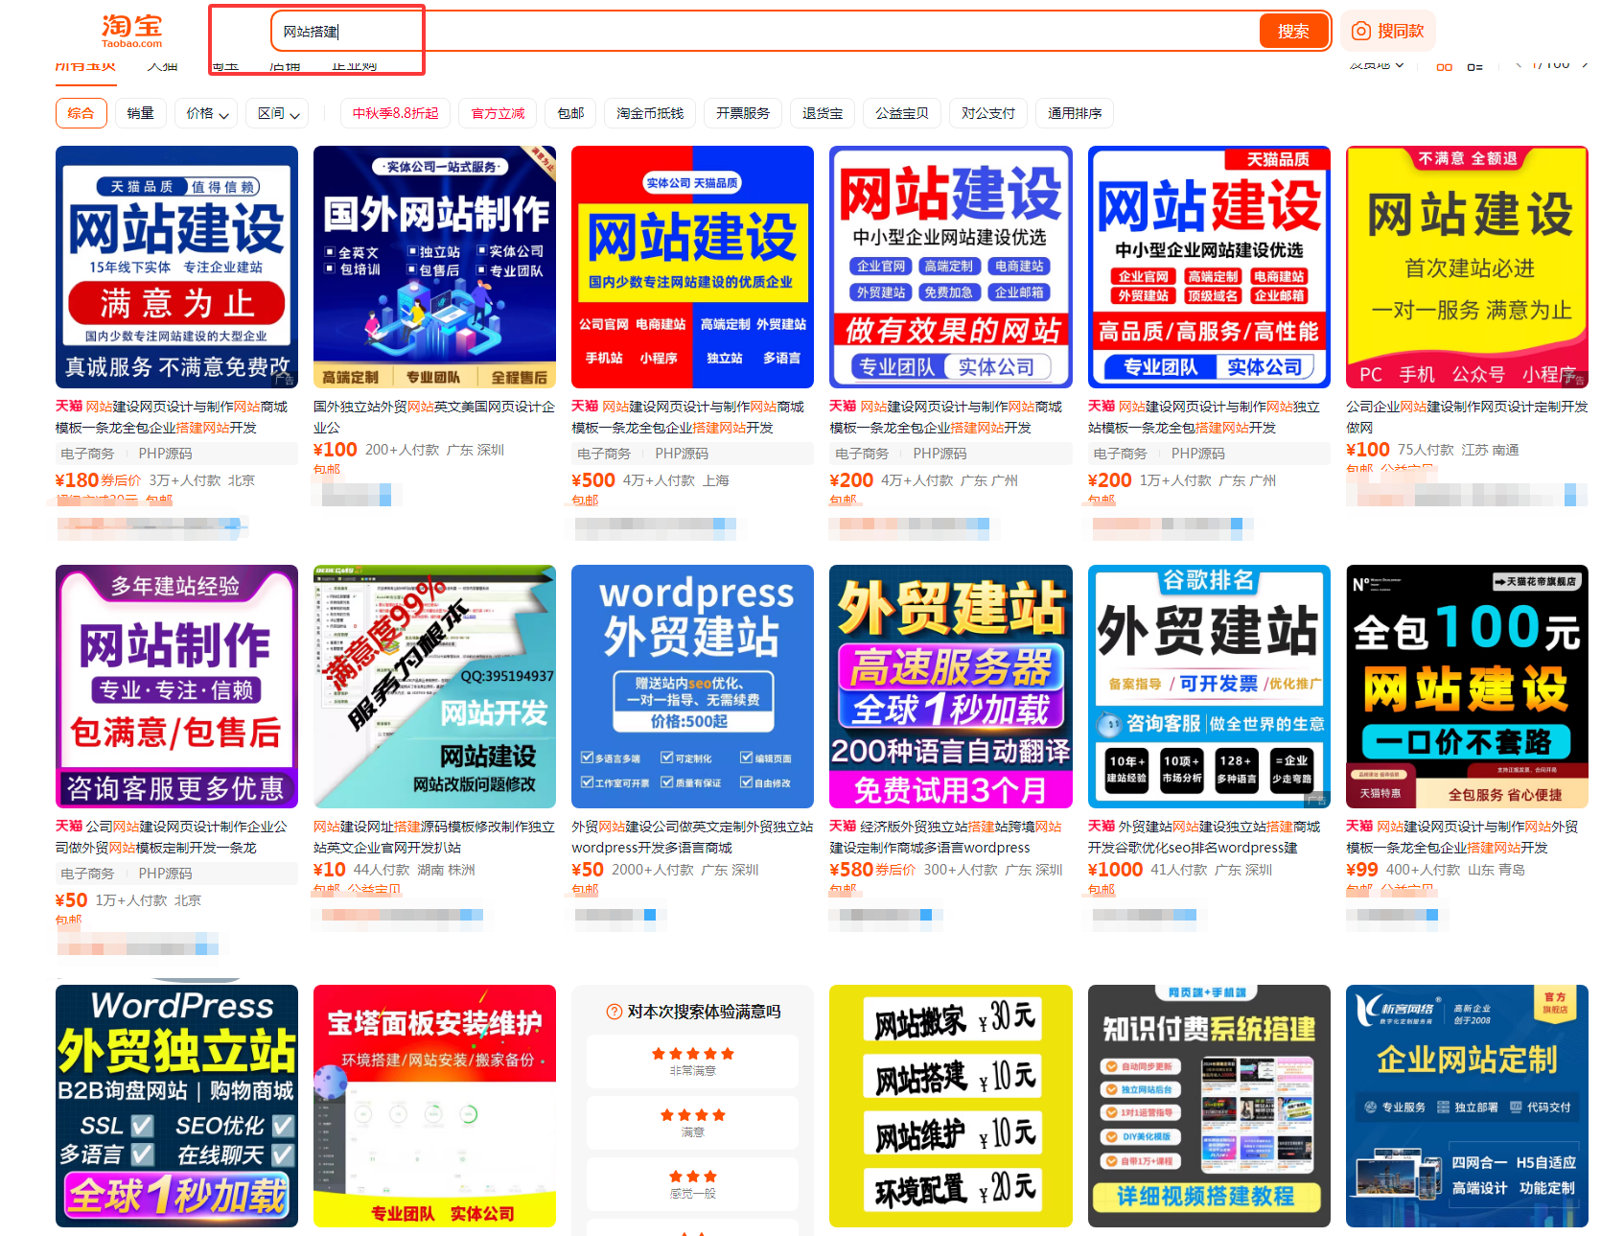Expand the 价格 dropdown

pyautogui.click(x=205, y=112)
